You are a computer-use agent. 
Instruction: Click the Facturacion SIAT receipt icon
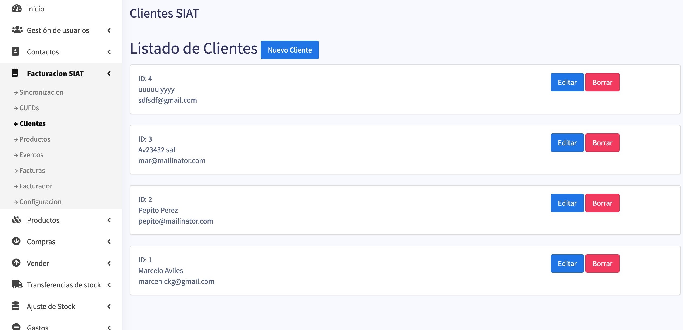[15, 73]
